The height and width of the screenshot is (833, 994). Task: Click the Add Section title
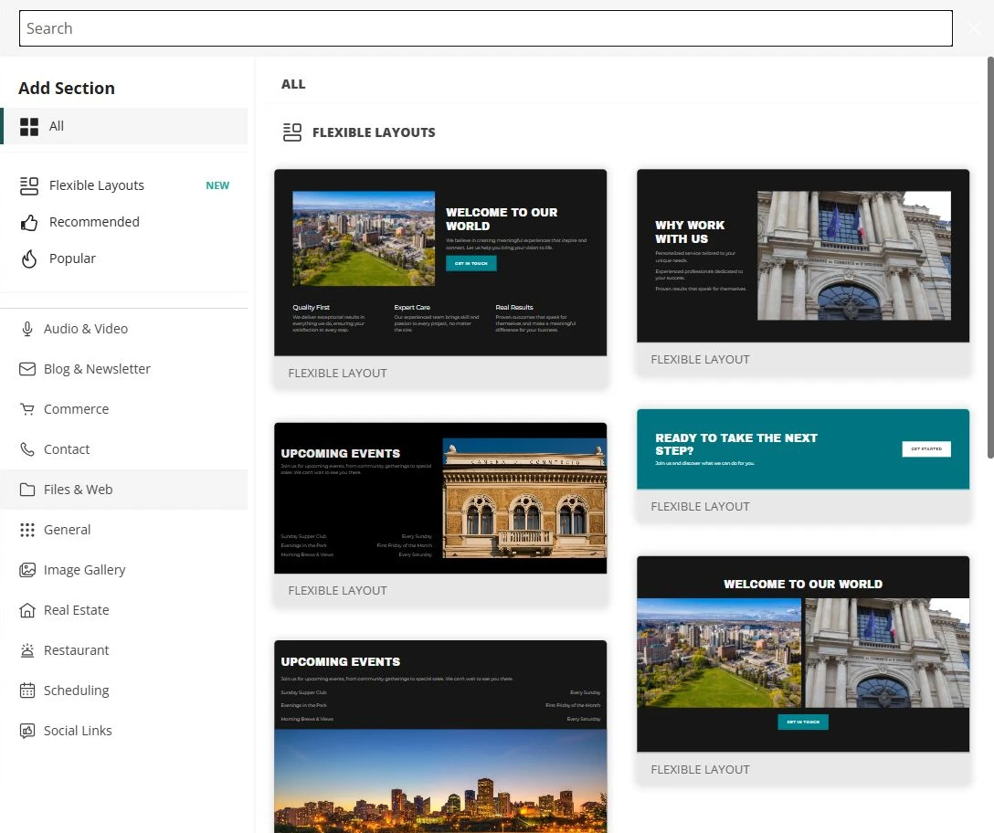point(67,88)
